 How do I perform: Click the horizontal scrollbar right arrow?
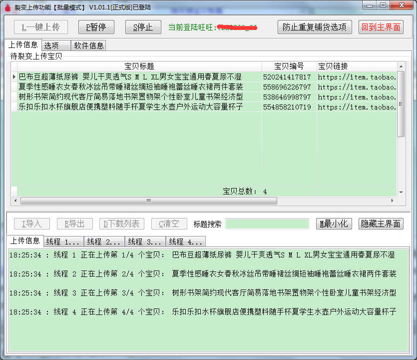pos(393,200)
